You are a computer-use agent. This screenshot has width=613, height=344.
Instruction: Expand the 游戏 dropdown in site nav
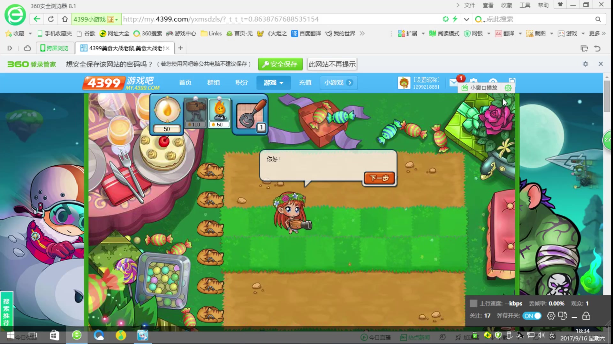(x=273, y=83)
